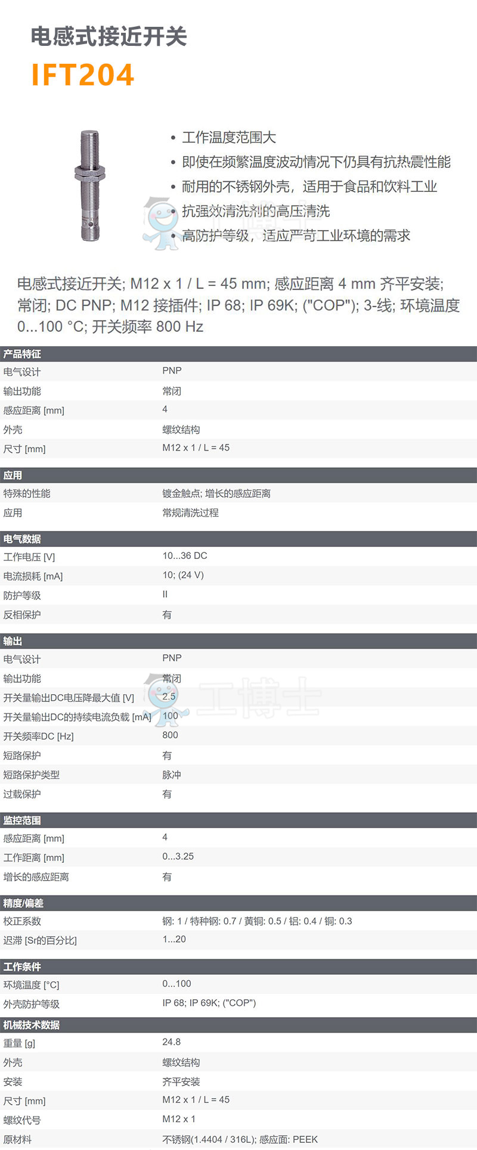Select the 机械技术数据 section header

pyautogui.click(x=32, y=1025)
